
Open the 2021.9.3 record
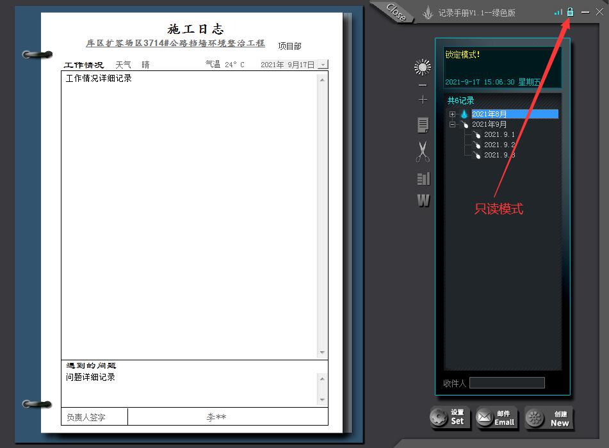pyautogui.click(x=499, y=155)
